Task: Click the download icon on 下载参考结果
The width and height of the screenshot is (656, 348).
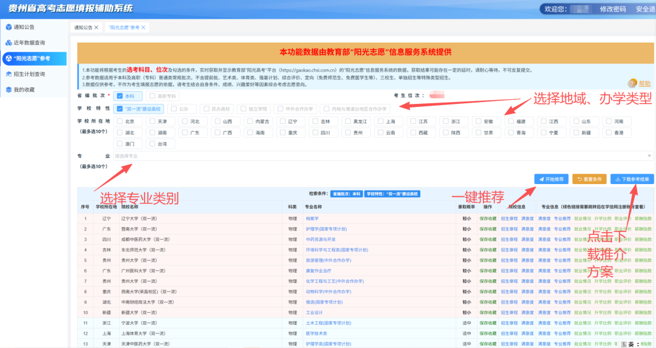Action: [618, 179]
